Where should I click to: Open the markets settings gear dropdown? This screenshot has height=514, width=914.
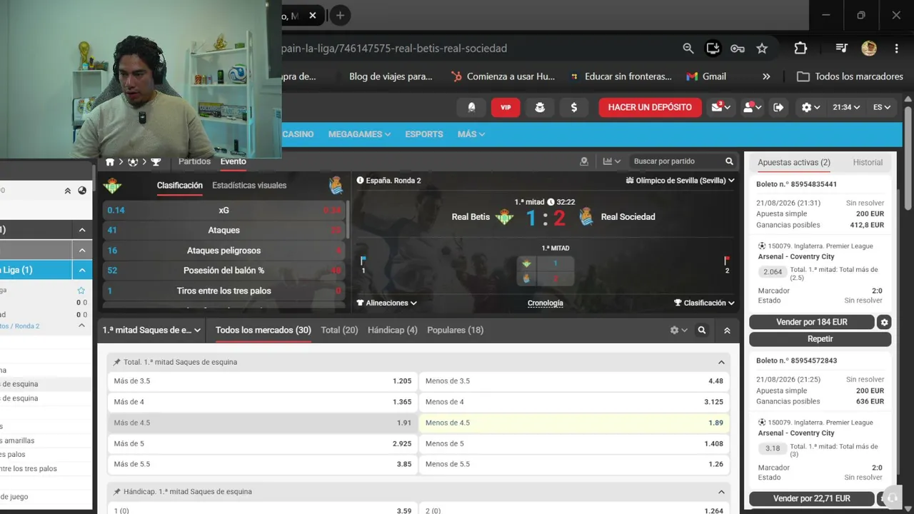pyautogui.click(x=678, y=331)
